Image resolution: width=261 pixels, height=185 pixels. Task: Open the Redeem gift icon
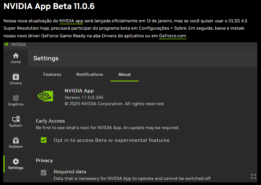[x=16, y=140]
